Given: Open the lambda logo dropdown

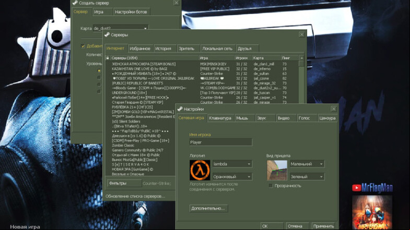Looking at the screenshot, I should 232,164.
